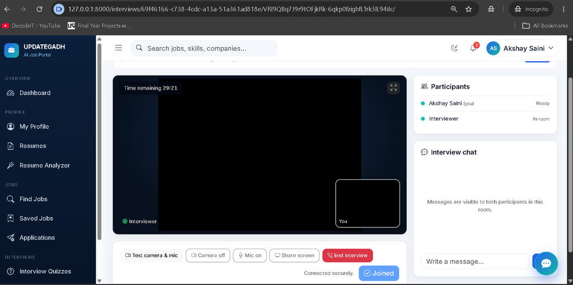Viewport: 573px width, 285px height.
Task: Reload the page with the refresh icon
Action: [x=40, y=9]
